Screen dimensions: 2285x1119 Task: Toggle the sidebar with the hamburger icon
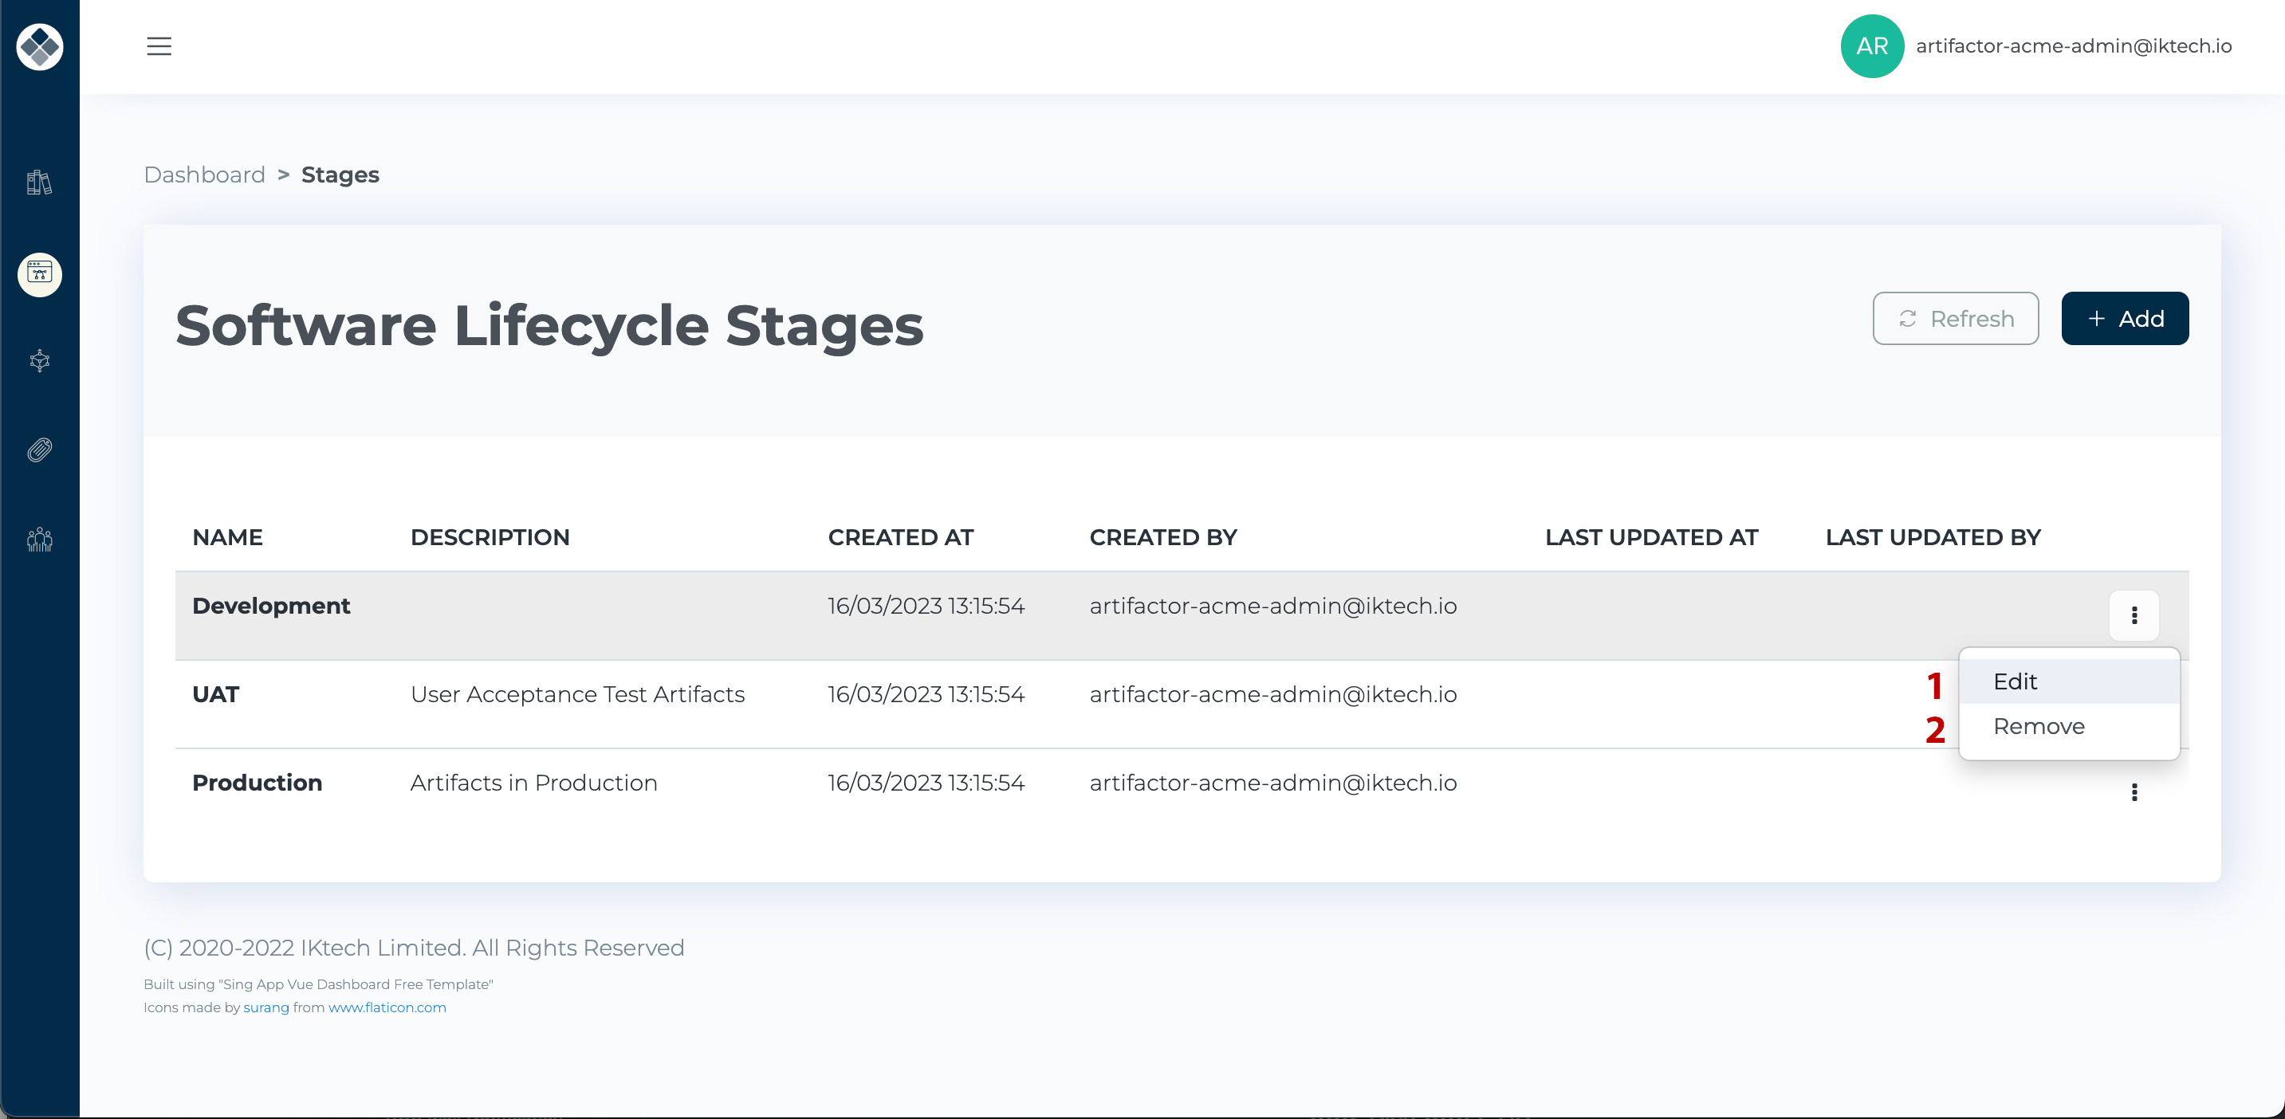click(159, 46)
